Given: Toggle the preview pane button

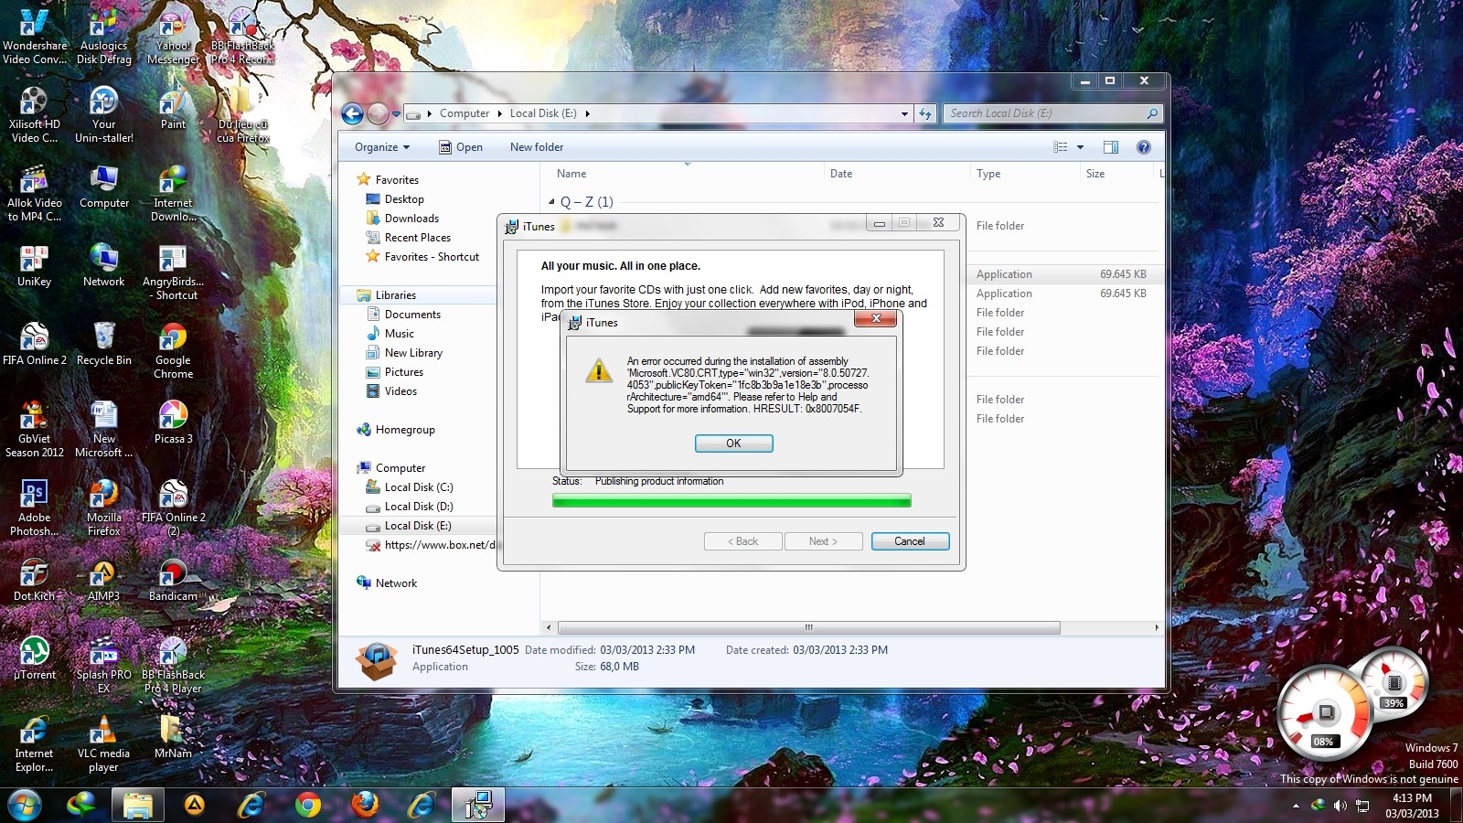Looking at the screenshot, I should click(x=1111, y=147).
